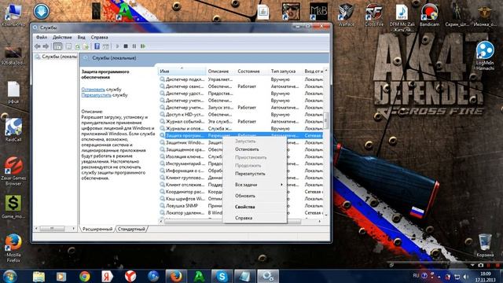The width and height of the screenshot is (503, 283).
Task: Select the Ловушка SNMP service row
Action: click(x=190, y=206)
